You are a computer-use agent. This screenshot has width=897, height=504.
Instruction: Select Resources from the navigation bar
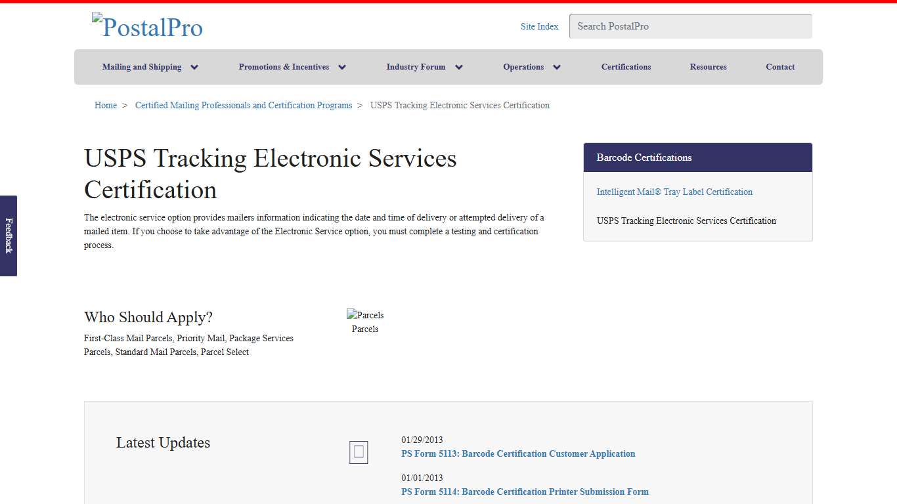pyautogui.click(x=708, y=66)
